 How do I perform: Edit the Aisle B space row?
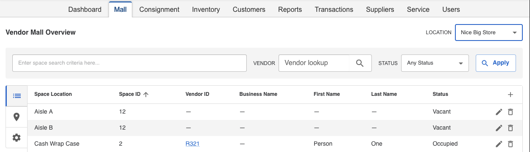pyautogui.click(x=499, y=128)
